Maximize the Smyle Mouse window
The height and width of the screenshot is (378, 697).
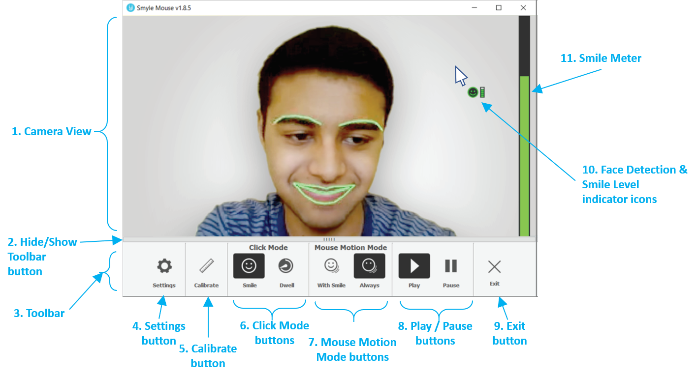click(x=499, y=7)
